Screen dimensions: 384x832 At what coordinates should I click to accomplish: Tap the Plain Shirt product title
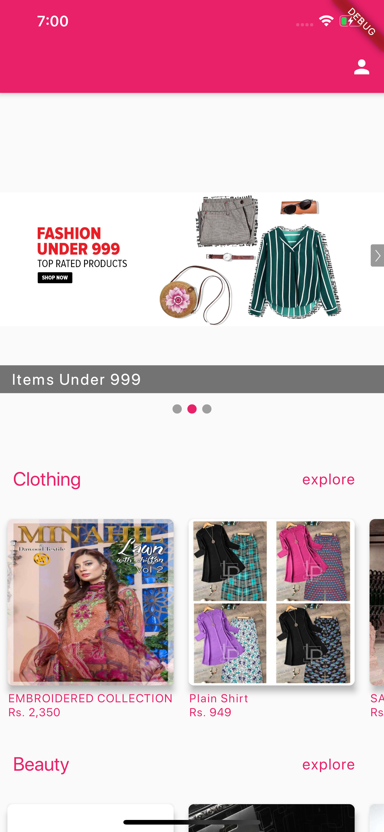click(219, 698)
